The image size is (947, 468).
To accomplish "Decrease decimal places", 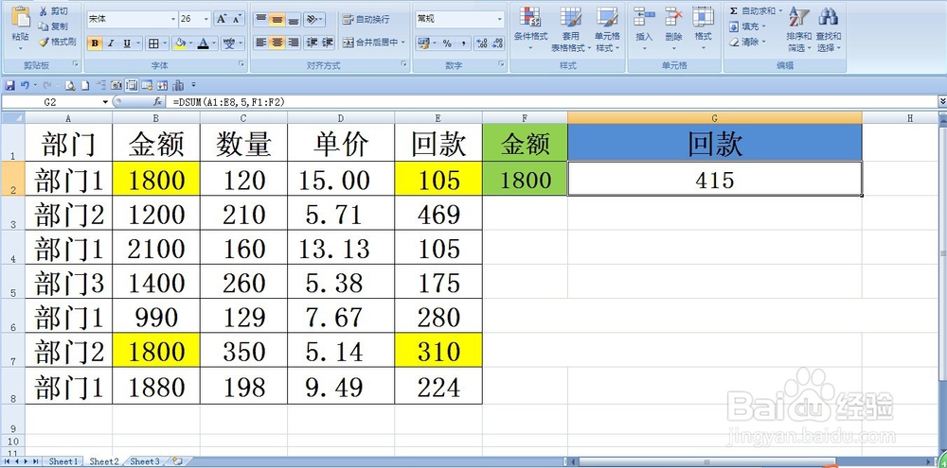I will pos(498,43).
